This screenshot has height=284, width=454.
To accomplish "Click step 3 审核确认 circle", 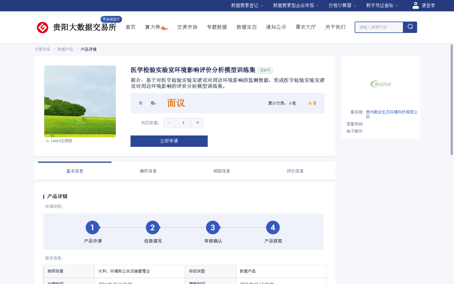I will coord(213,227).
